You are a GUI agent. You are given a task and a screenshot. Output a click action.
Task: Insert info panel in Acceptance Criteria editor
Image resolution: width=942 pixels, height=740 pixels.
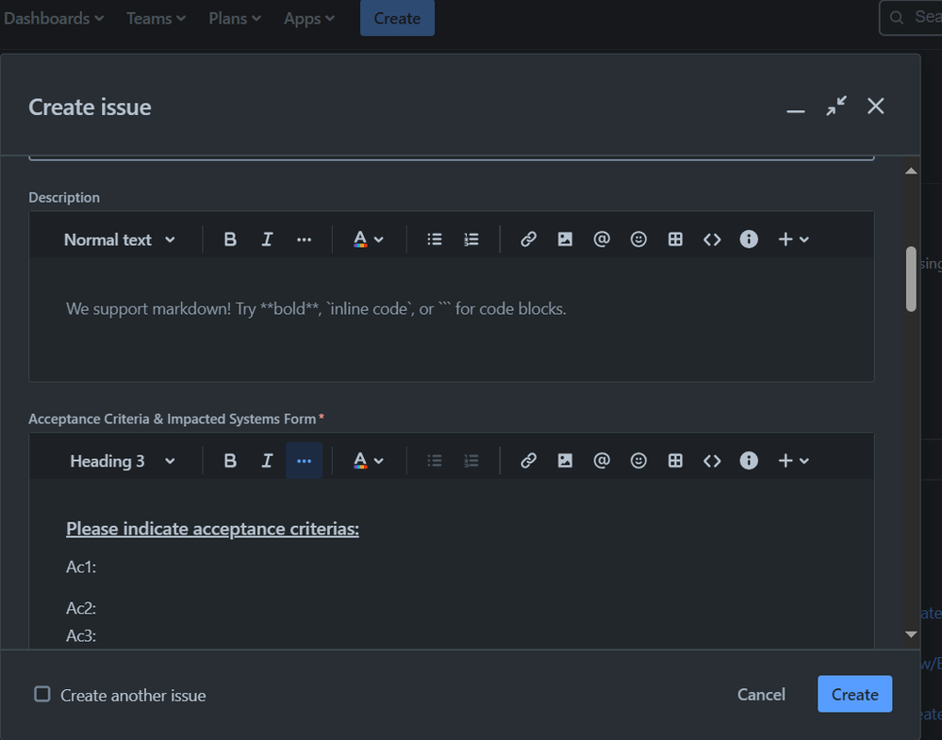click(x=749, y=461)
